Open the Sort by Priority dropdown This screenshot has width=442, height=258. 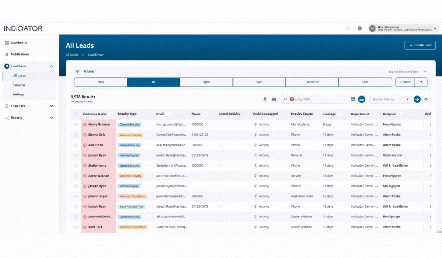point(390,99)
